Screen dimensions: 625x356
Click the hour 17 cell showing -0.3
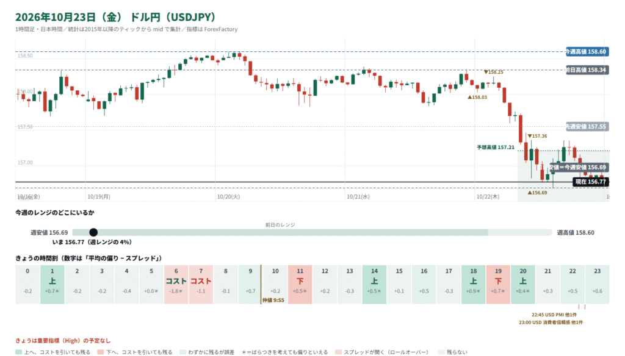pos(449,284)
